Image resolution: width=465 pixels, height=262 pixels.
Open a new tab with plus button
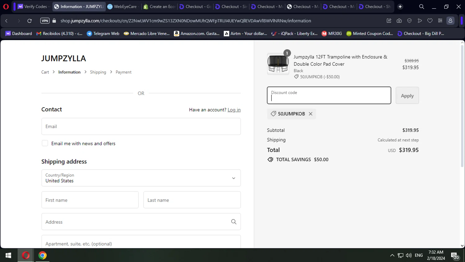[x=400, y=6]
